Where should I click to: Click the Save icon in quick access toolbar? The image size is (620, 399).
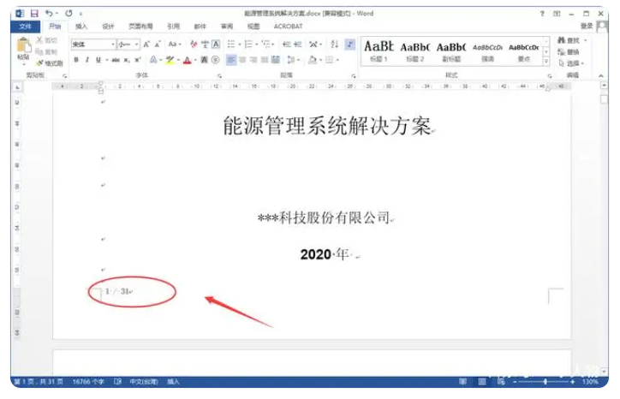pos(33,14)
